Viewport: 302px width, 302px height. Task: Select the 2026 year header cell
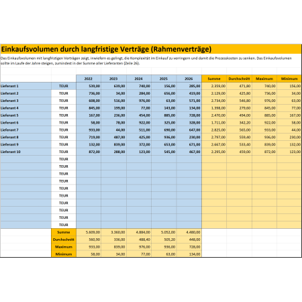coord(189,79)
